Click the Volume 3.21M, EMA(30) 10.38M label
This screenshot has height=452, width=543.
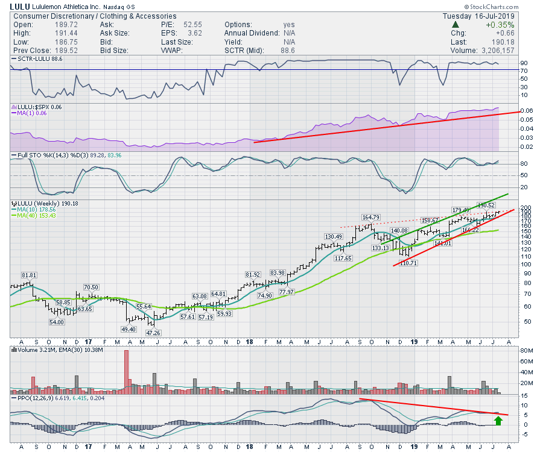coord(60,350)
